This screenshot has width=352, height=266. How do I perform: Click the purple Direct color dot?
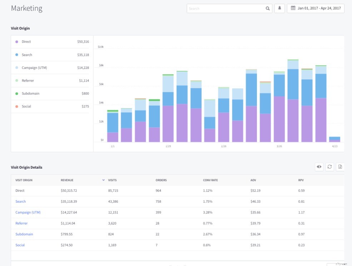tap(16, 42)
